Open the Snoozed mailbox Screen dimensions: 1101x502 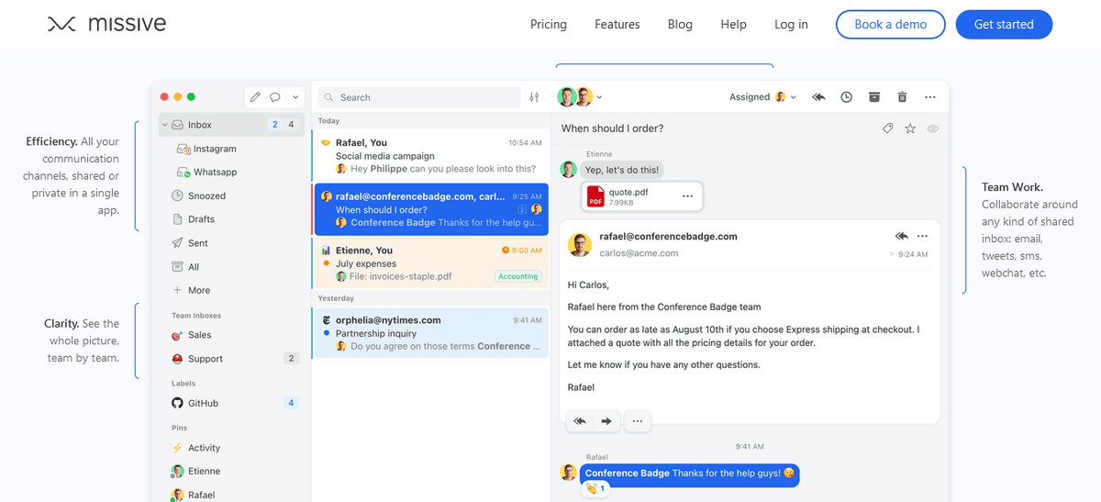tap(206, 195)
